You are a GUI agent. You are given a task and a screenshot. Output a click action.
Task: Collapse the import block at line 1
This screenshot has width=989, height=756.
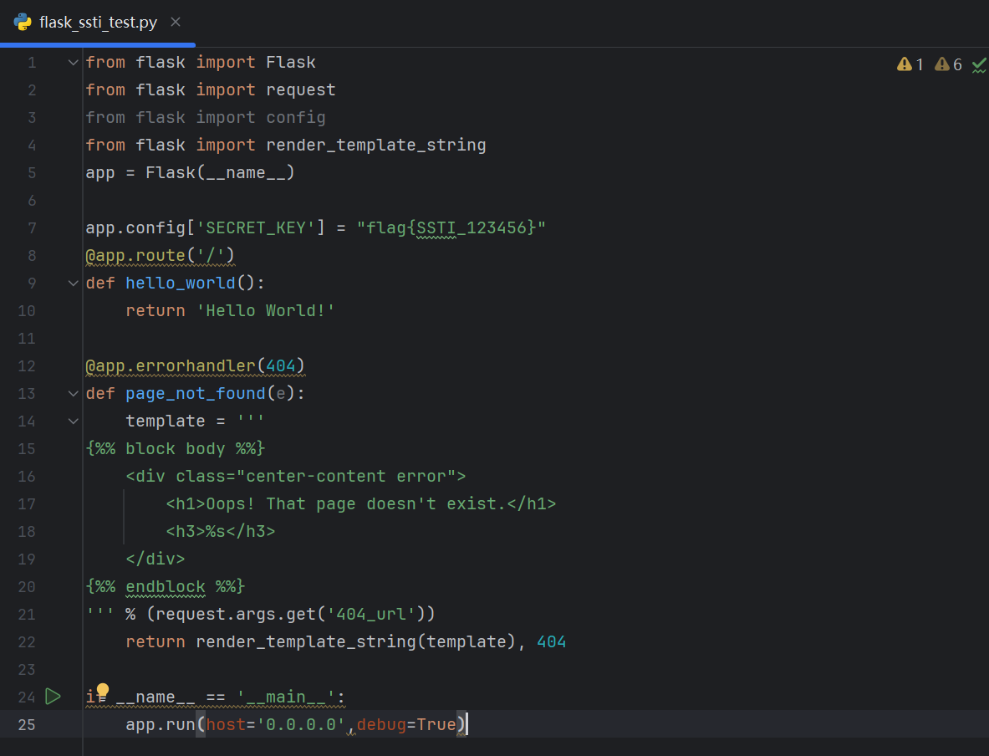(x=74, y=63)
